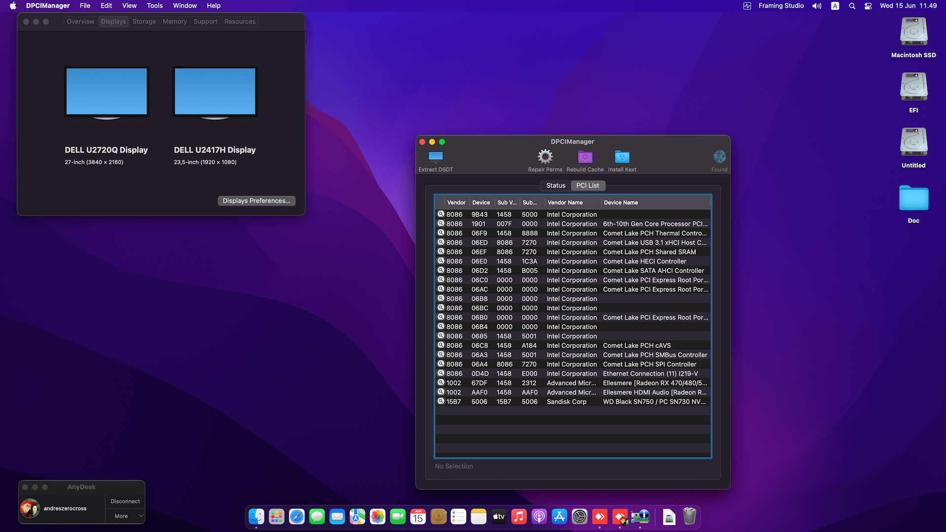Image resolution: width=946 pixels, height=532 pixels.
Task: Open Calendar from the Dock
Action: (x=418, y=516)
